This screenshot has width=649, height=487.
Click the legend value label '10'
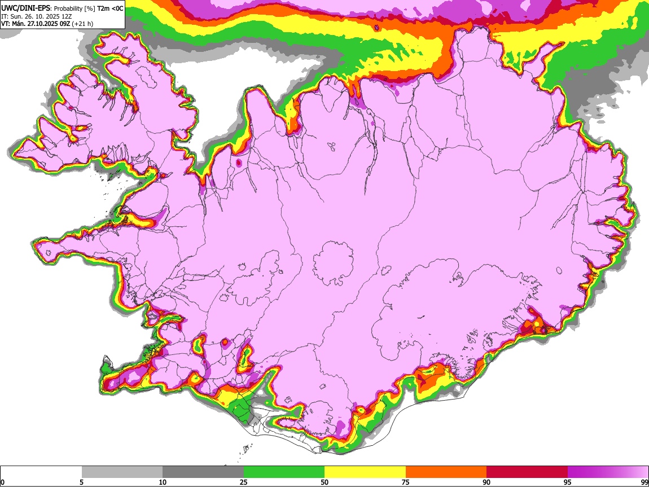pyautogui.click(x=163, y=482)
